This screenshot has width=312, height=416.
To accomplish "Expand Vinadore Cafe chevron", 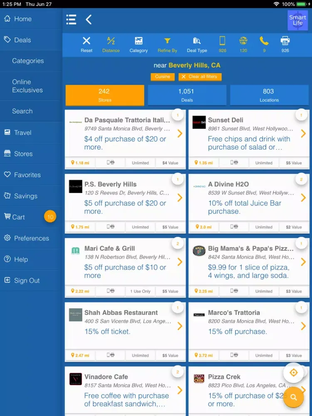I will 180,390.
